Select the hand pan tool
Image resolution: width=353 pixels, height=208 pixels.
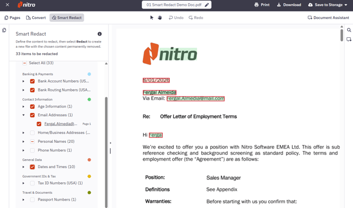(x=160, y=18)
